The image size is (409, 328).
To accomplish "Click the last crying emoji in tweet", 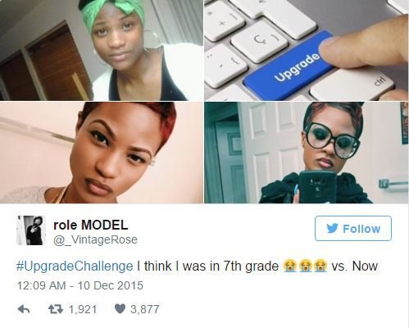I will point(320,266).
